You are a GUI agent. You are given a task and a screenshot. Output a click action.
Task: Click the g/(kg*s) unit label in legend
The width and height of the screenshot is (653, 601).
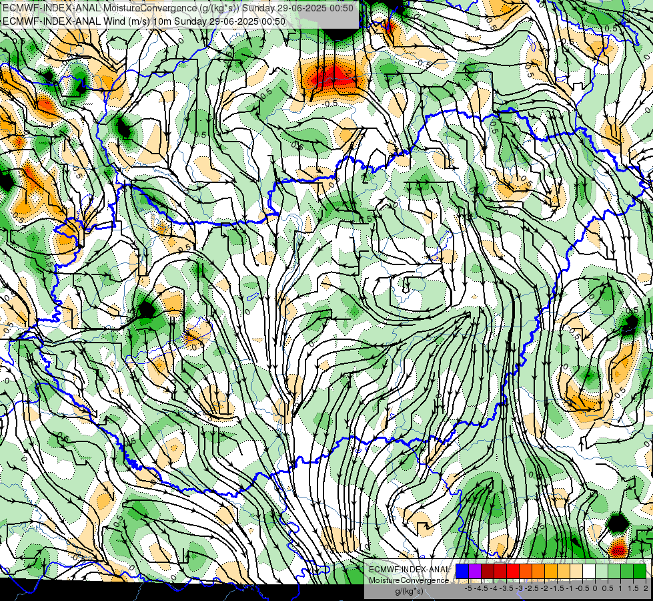click(x=409, y=591)
